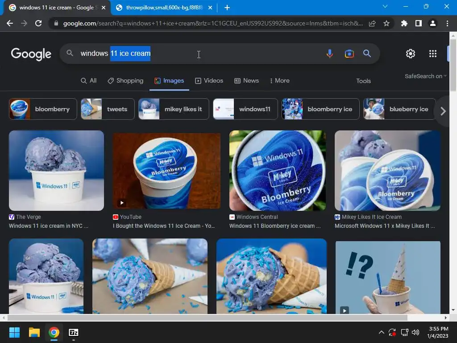Open the tab search chevron
This screenshot has height=343, width=457.
(x=385, y=6)
